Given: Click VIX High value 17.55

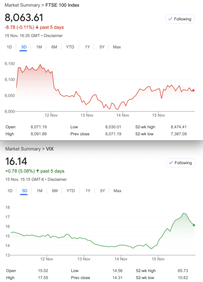Looking at the screenshot, I should click(43, 278).
